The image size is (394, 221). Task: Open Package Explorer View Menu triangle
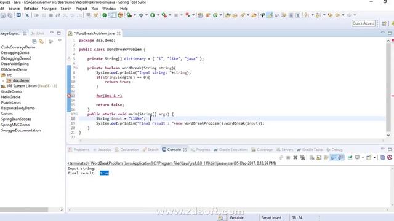(60, 41)
